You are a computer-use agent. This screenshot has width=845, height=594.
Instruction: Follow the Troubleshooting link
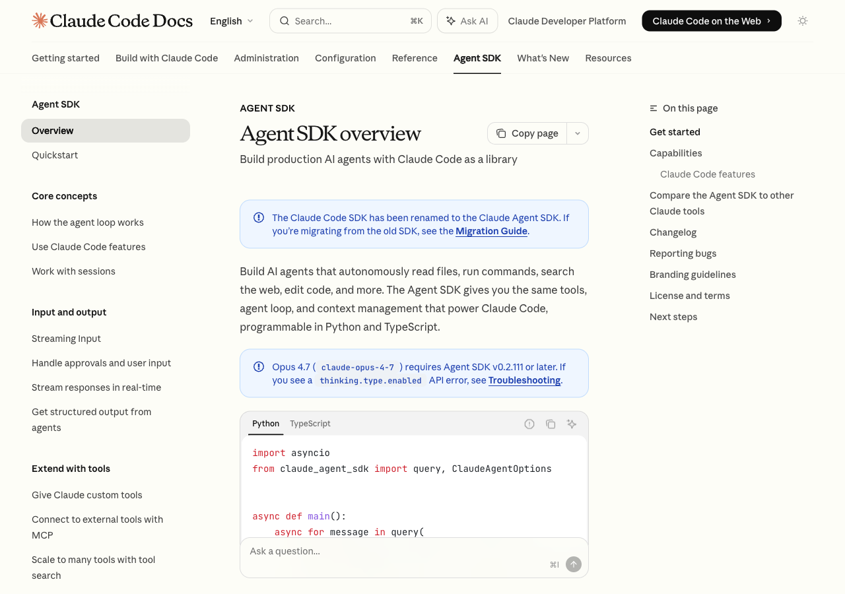524,380
